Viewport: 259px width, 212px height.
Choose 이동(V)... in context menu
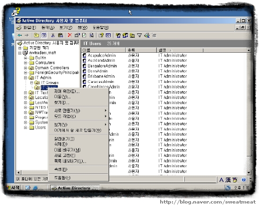pos(78,97)
